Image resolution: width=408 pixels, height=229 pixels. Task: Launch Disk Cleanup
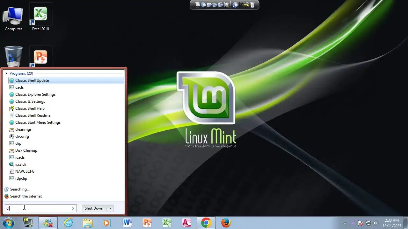tap(66, 150)
